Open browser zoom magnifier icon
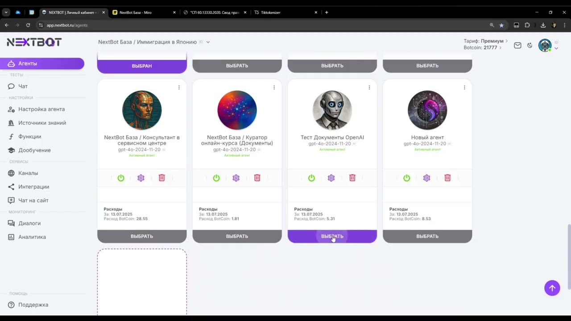The width and height of the screenshot is (571, 321). 492,25
